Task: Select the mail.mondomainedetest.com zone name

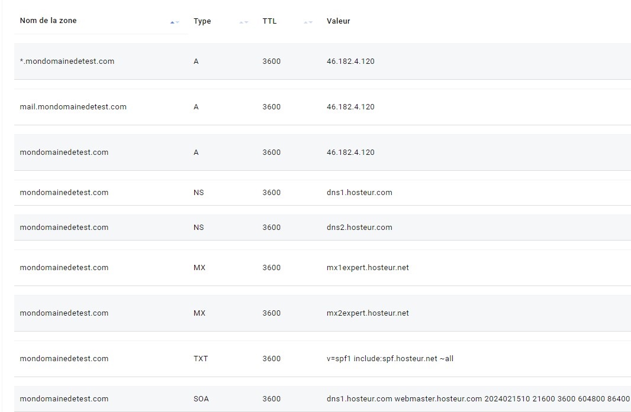Action: click(73, 106)
